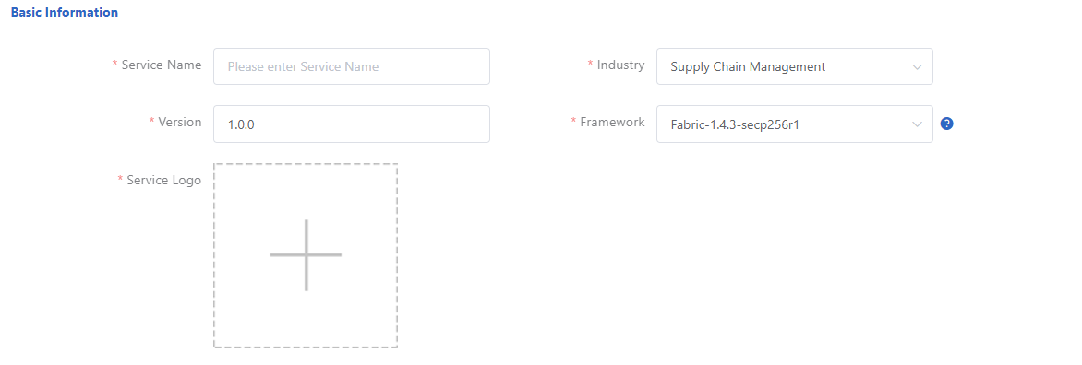The width and height of the screenshot is (1082, 365).
Task: Click the plus icon to upload logo
Action: [306, 254]
